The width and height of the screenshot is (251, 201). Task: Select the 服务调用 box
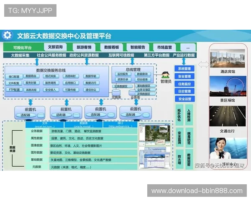point(51,83)
